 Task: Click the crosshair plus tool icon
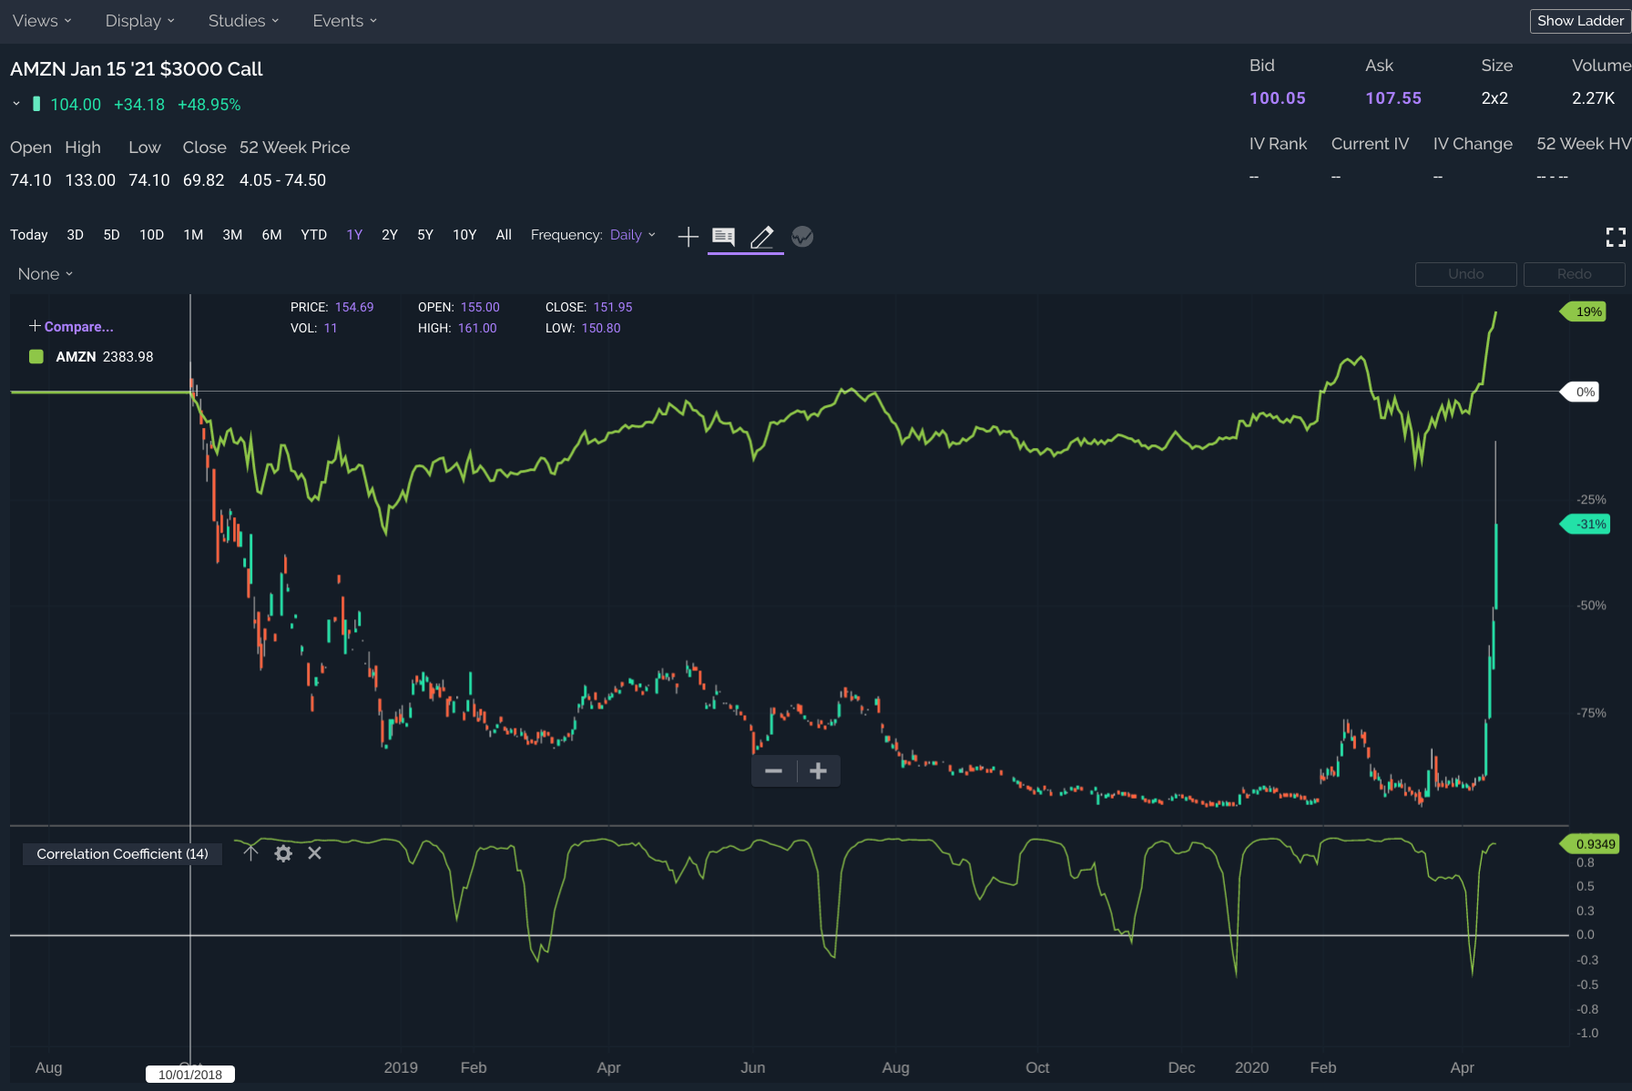(688, 237)
